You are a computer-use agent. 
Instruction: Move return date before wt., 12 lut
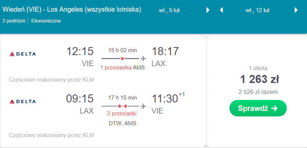coord(221,10)
